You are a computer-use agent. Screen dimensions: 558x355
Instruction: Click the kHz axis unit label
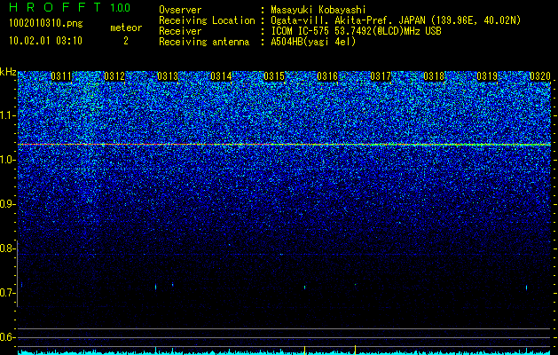click(8, 72)
